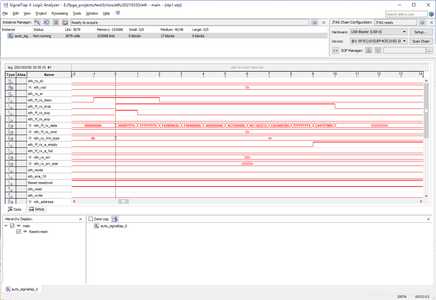Close the Data Log panel
The width and height of the screenshot is (436, 300).
point(428,219)
